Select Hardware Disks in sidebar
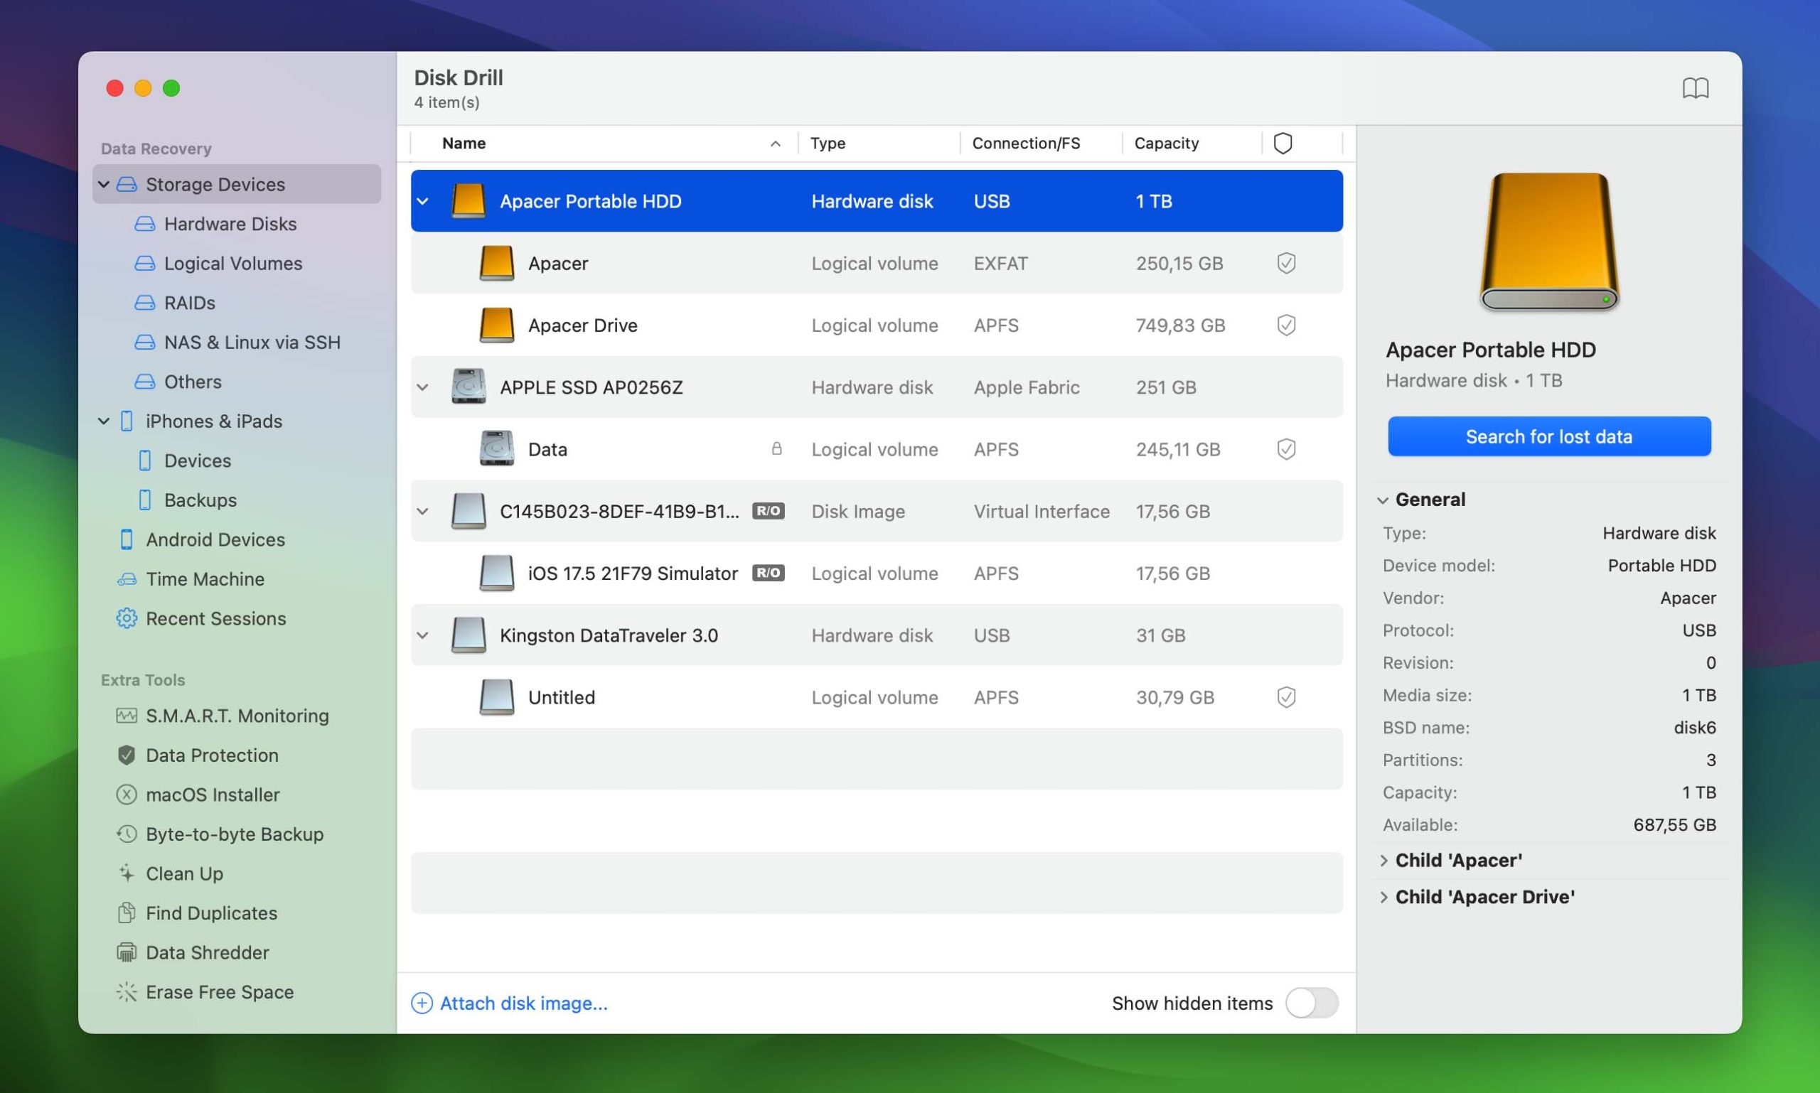 [x=230, y=224]
